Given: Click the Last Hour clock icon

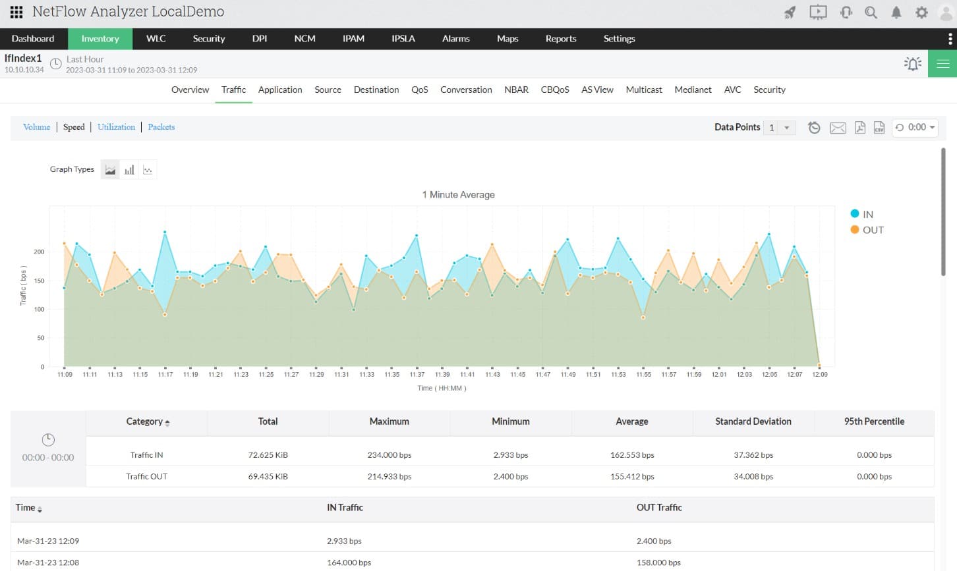Looking at the screenshot, I should [56, 64].
